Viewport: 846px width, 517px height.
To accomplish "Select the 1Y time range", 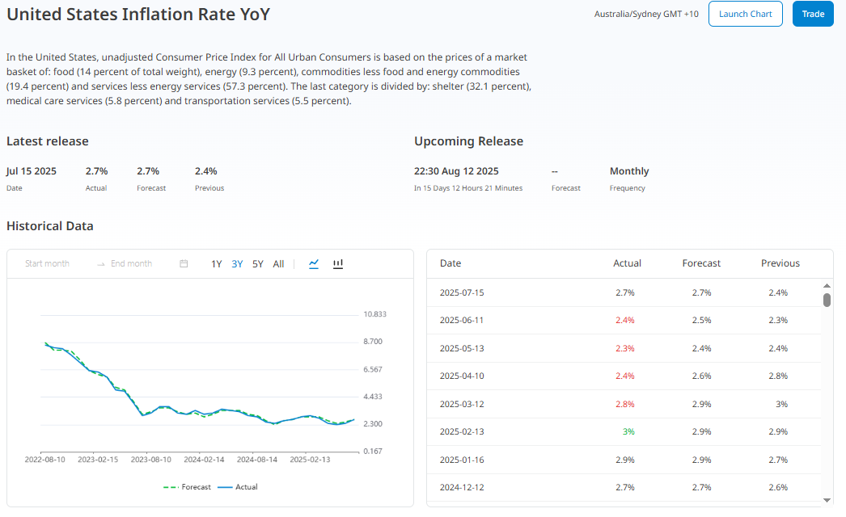I will (x=217, y=264).
